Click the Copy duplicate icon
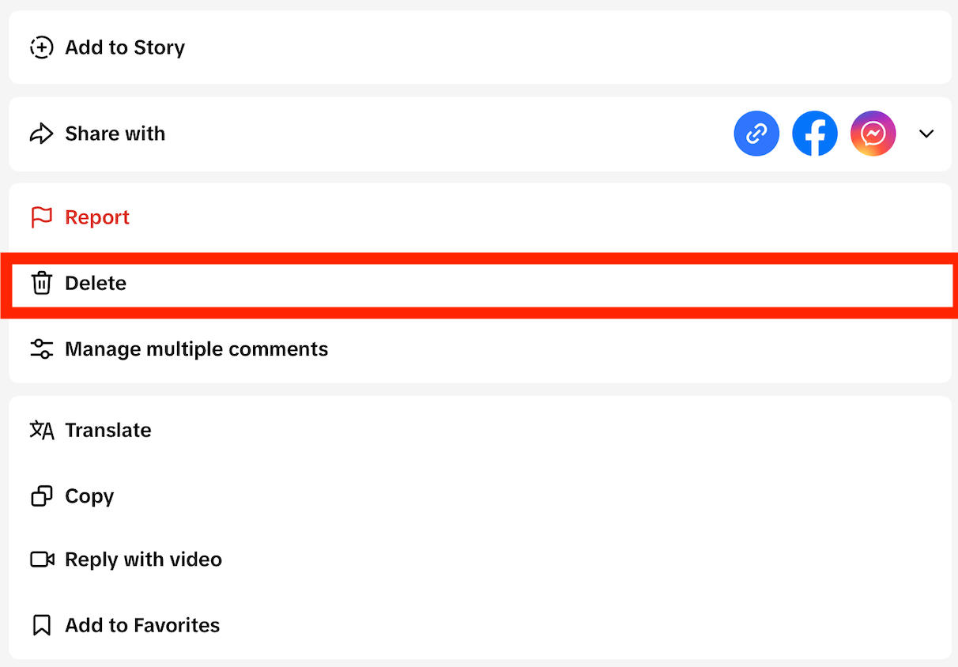The width and height of the screenshot is (958, 667). 41,496
